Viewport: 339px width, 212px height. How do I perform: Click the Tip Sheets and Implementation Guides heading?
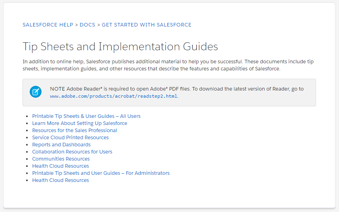click(120, 46)
